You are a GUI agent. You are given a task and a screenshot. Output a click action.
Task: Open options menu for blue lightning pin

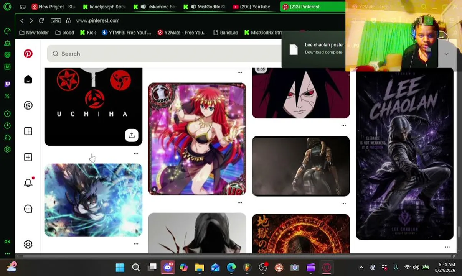click(x=136, y=244)
